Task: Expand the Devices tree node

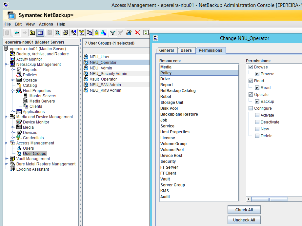Action: 13,133
